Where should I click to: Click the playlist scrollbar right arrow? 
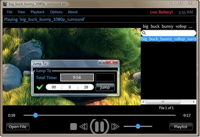tap(194, 102)
